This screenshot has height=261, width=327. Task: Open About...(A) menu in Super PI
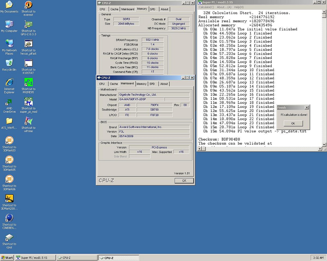tap(224, 7)
